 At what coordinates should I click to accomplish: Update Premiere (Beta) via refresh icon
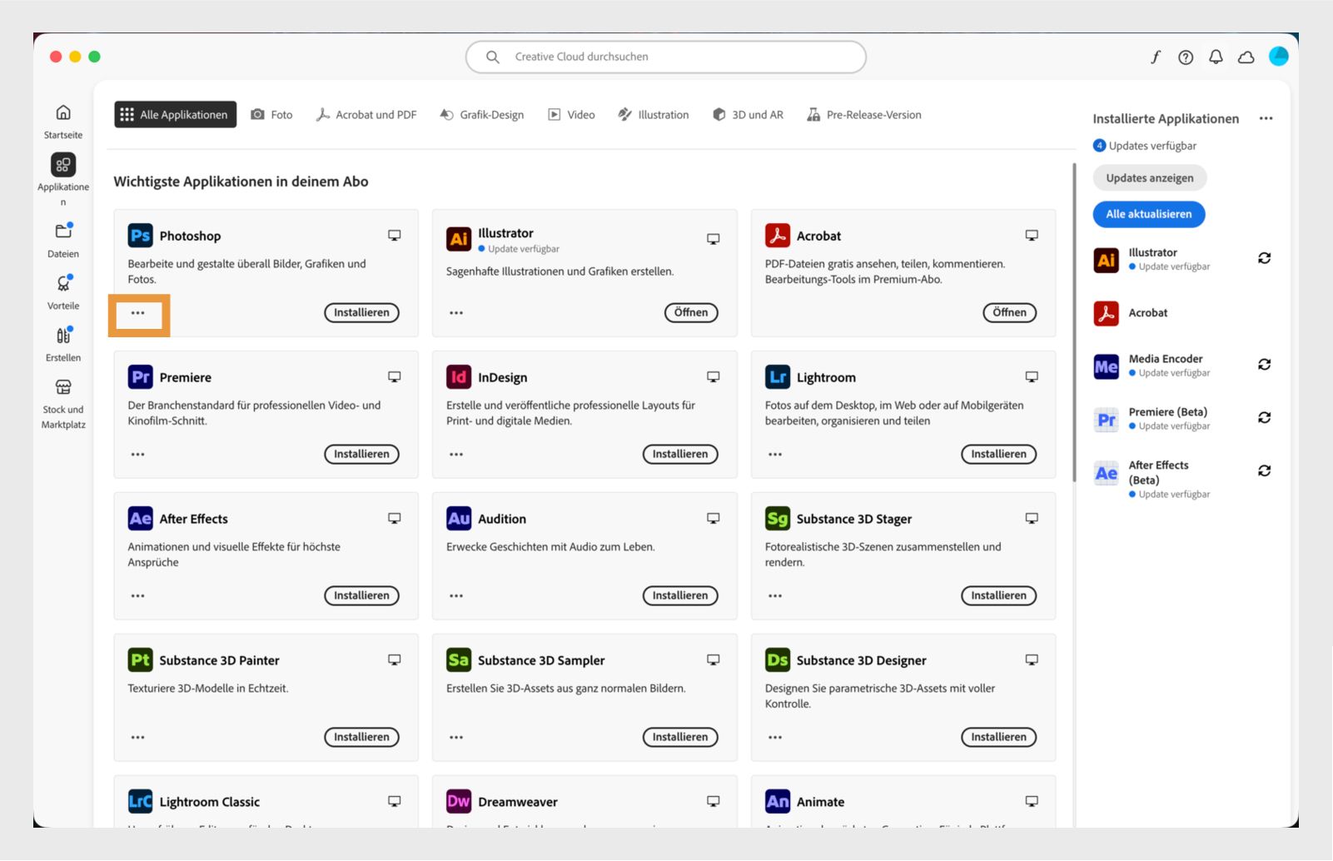coord(1264,418)
